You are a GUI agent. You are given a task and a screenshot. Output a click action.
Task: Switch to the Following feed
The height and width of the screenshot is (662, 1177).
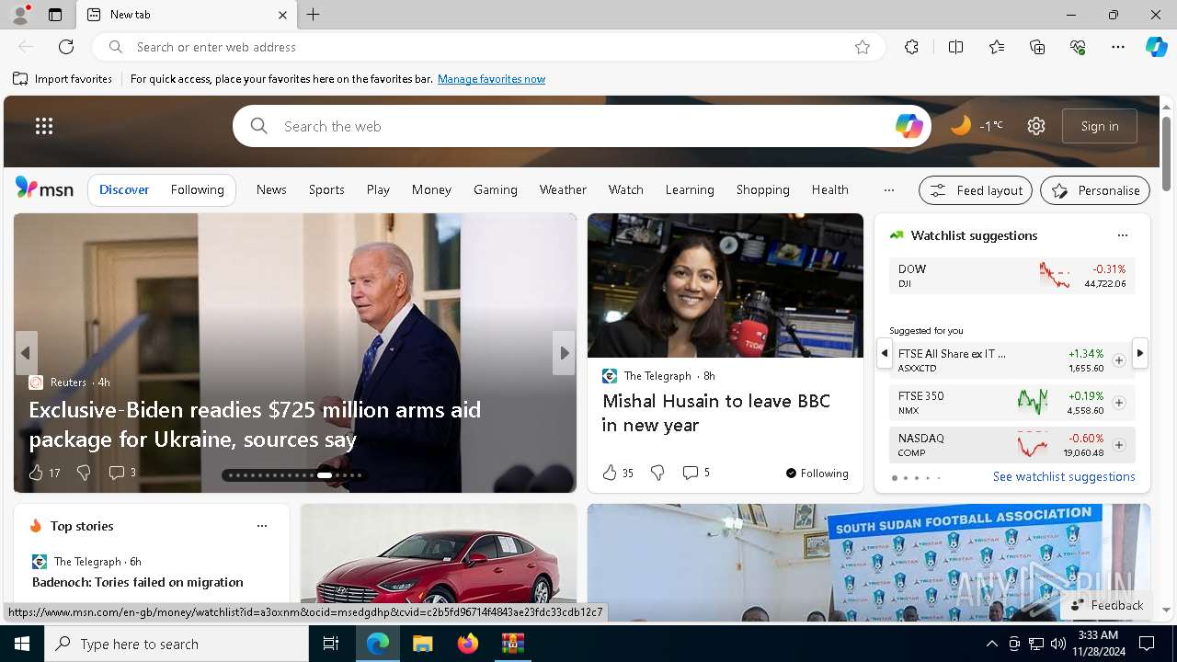point(197,189)
